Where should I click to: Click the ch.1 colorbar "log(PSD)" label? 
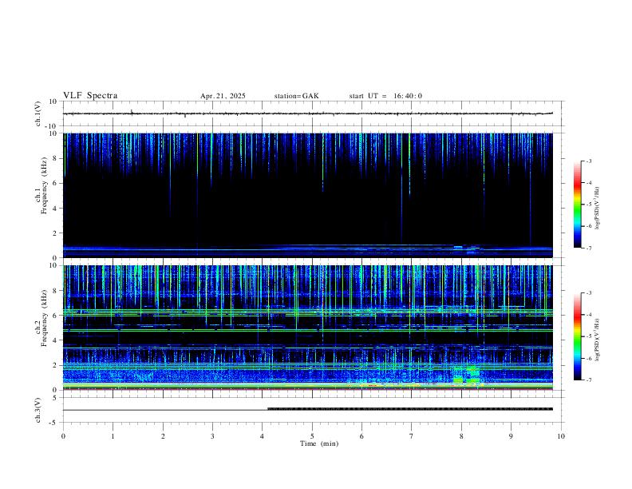click(598, 208)
